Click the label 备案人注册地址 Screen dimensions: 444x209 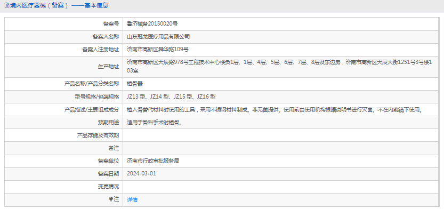point(101,50)
